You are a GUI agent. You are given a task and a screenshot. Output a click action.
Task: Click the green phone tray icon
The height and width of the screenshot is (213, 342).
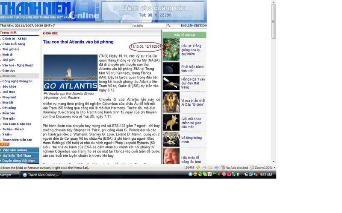coord(205,174)
